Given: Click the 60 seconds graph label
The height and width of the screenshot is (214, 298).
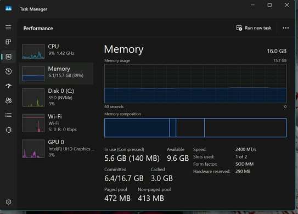Looking at the screenshot, I should click(x=114, y=107).
